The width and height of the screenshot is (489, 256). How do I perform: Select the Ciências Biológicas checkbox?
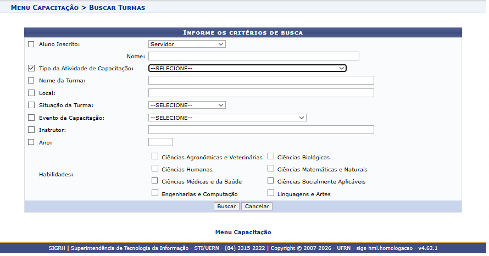click(271, 156)
